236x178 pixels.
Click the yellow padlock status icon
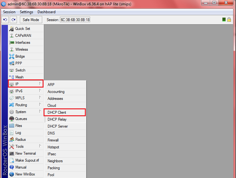point(229,20)
